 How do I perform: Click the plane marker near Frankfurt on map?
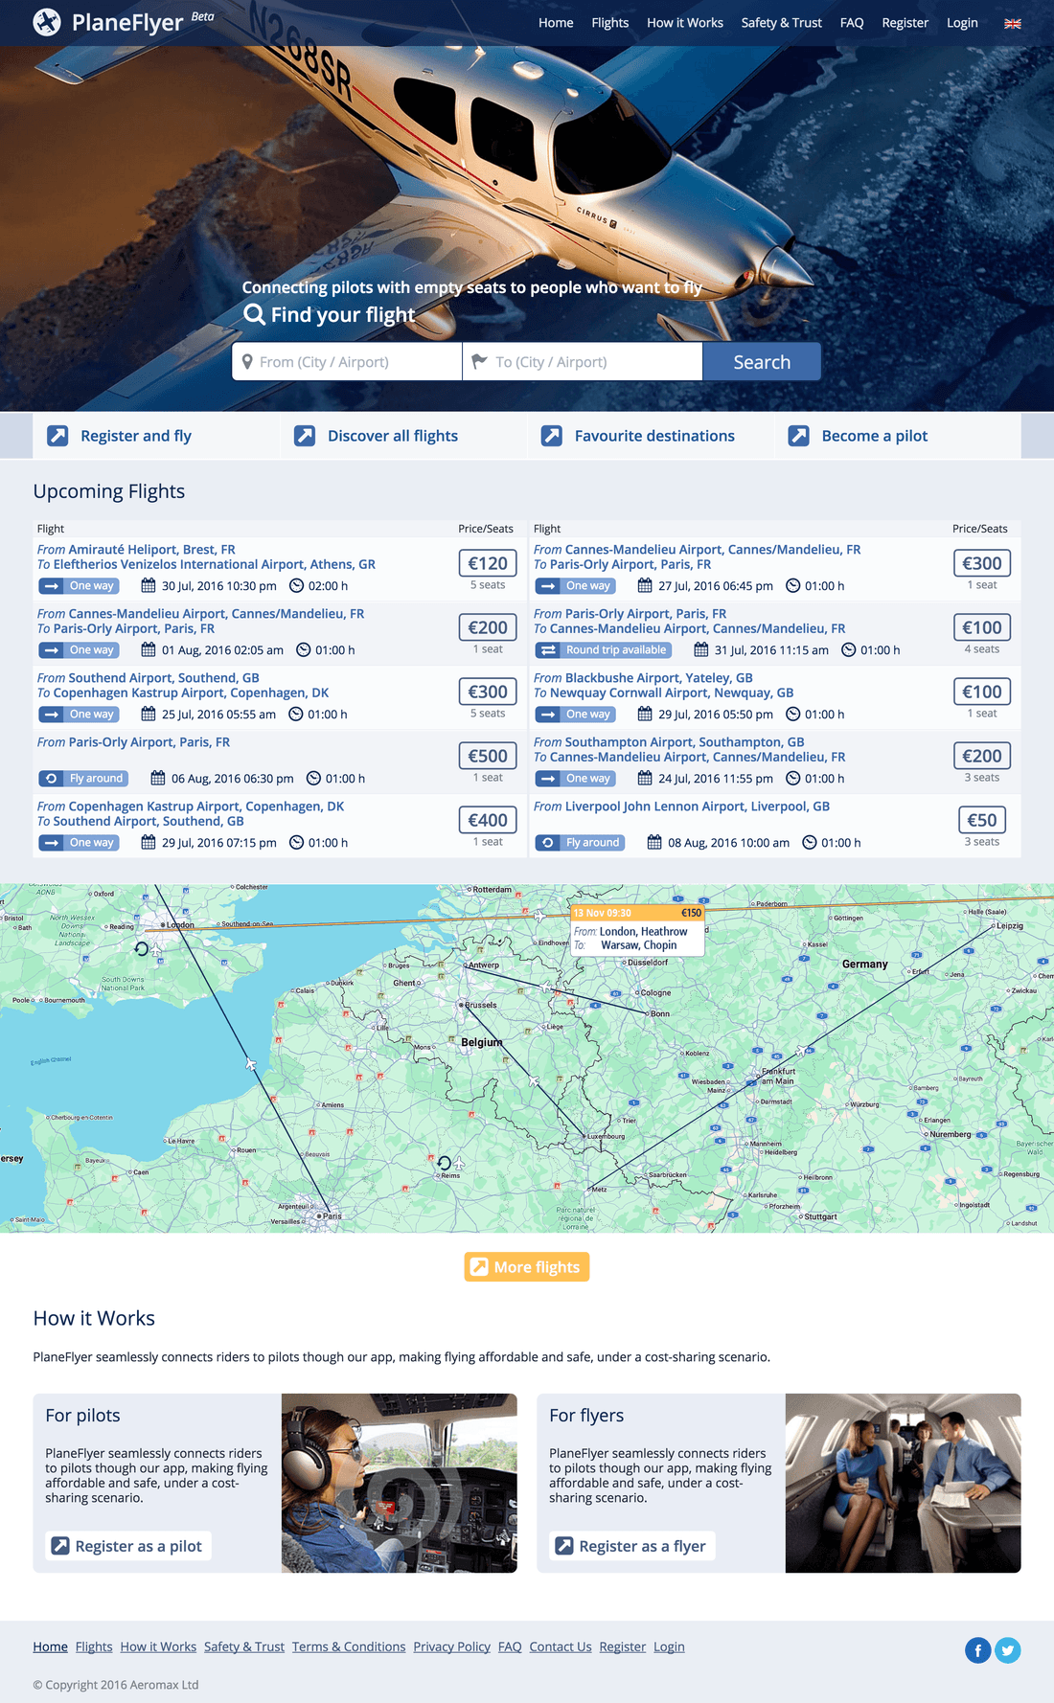pyautogui.click(x=801, y=1051)
